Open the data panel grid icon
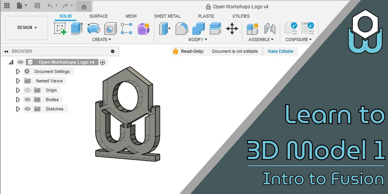The image size is (388, 194). click(7, 6)
